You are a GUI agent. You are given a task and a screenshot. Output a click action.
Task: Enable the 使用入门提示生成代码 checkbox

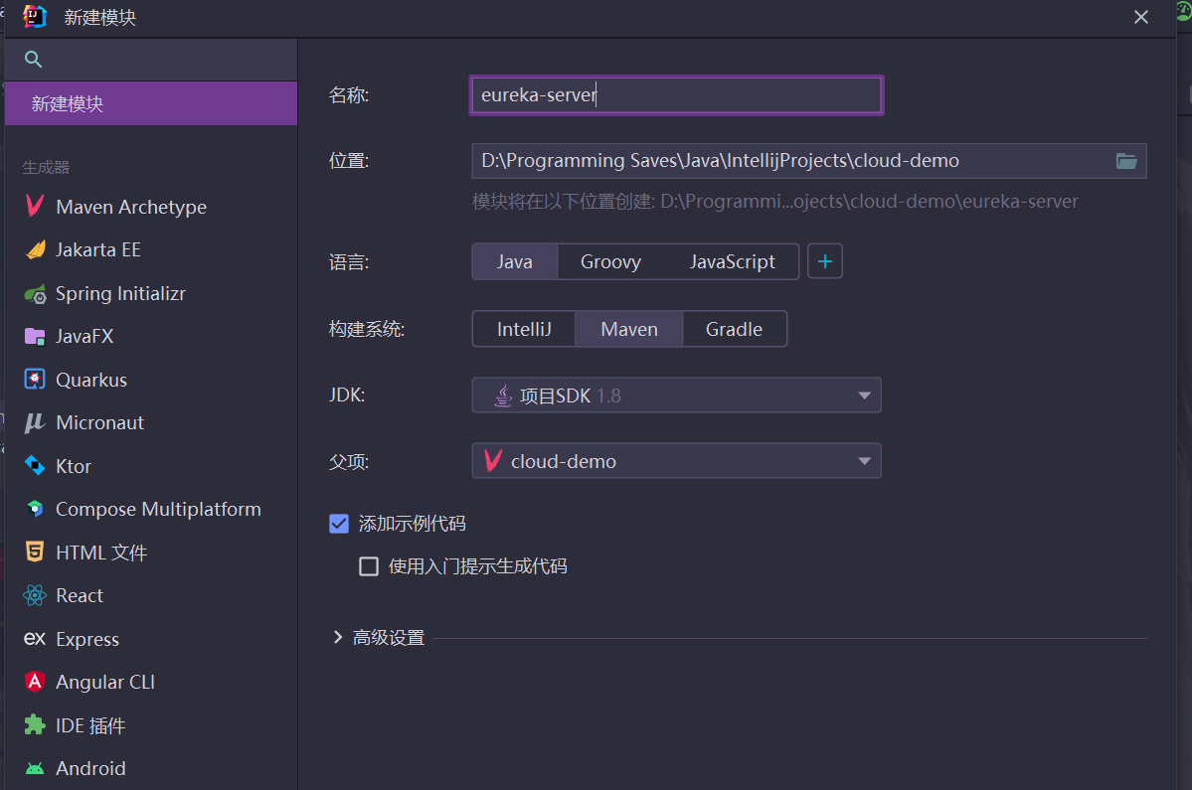(369, 566)
